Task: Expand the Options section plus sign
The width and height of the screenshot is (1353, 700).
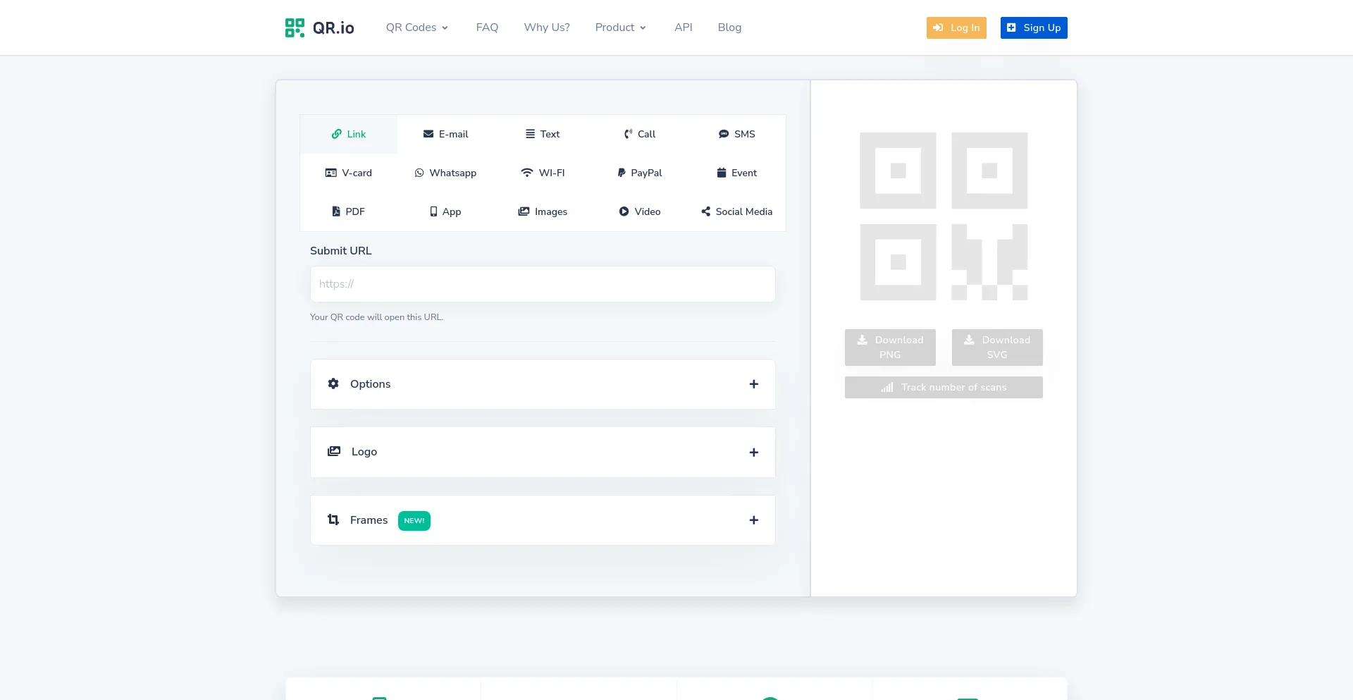Action: tap(754, 384)
